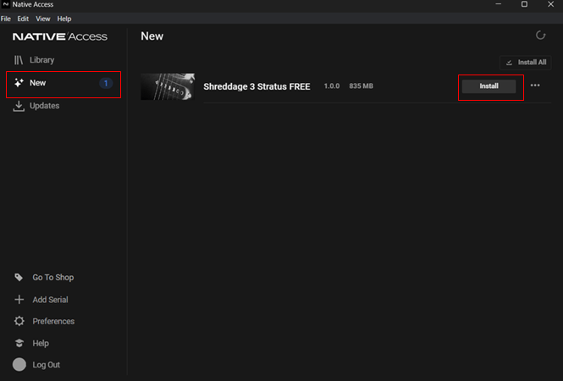
Task: Install Shreddage 3 Stratus FREE
Action: 488,86
